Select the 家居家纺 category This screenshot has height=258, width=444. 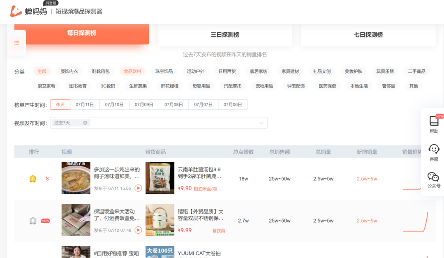[259, 71]
